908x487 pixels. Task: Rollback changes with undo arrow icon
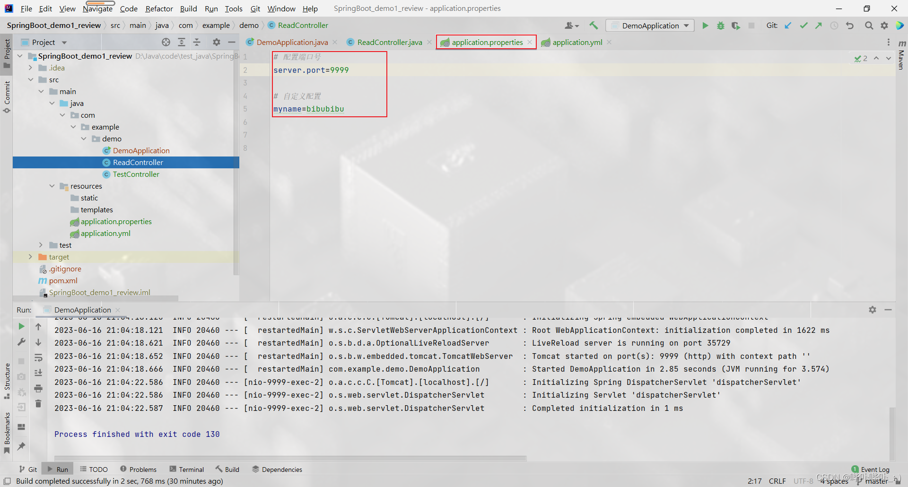tap(850, 26)
